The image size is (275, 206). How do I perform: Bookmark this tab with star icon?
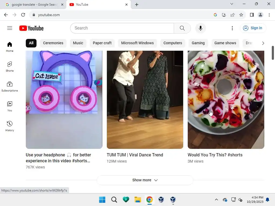[241, 15]
